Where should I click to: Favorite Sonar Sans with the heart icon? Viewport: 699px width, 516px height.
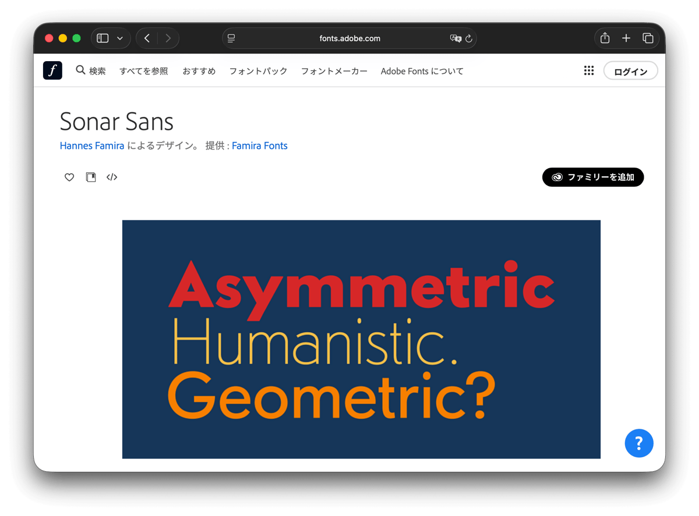coord(69,177)
